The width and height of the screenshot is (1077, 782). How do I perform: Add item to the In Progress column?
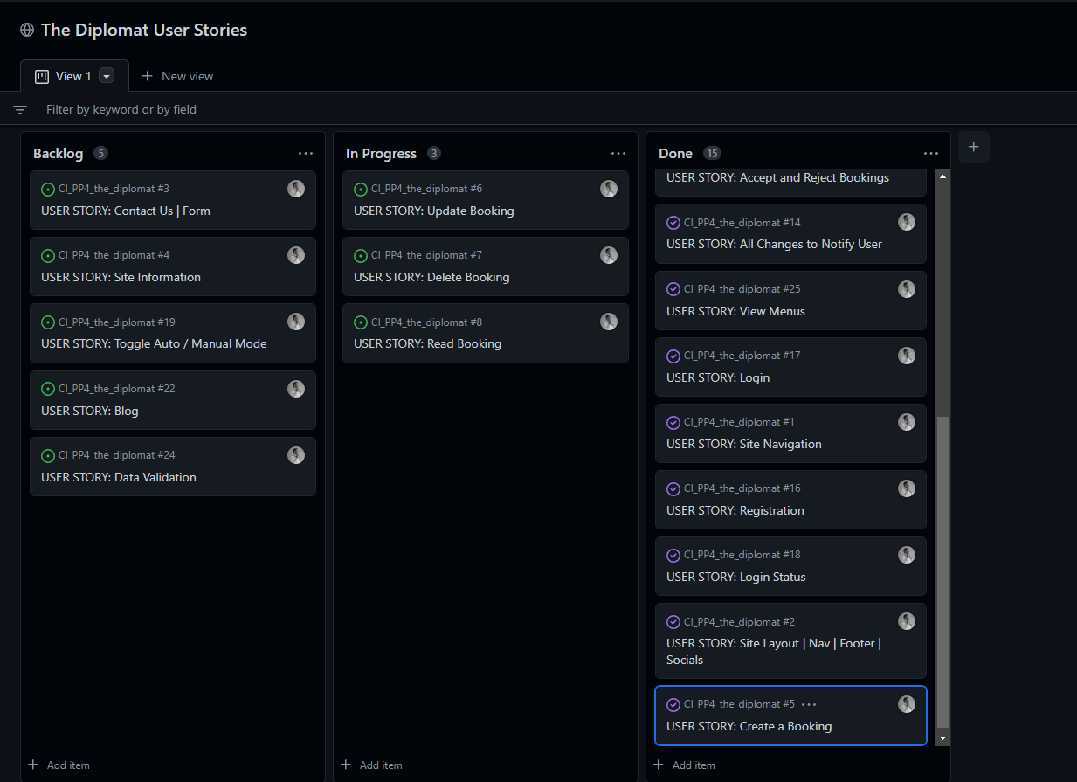(371, 765)
